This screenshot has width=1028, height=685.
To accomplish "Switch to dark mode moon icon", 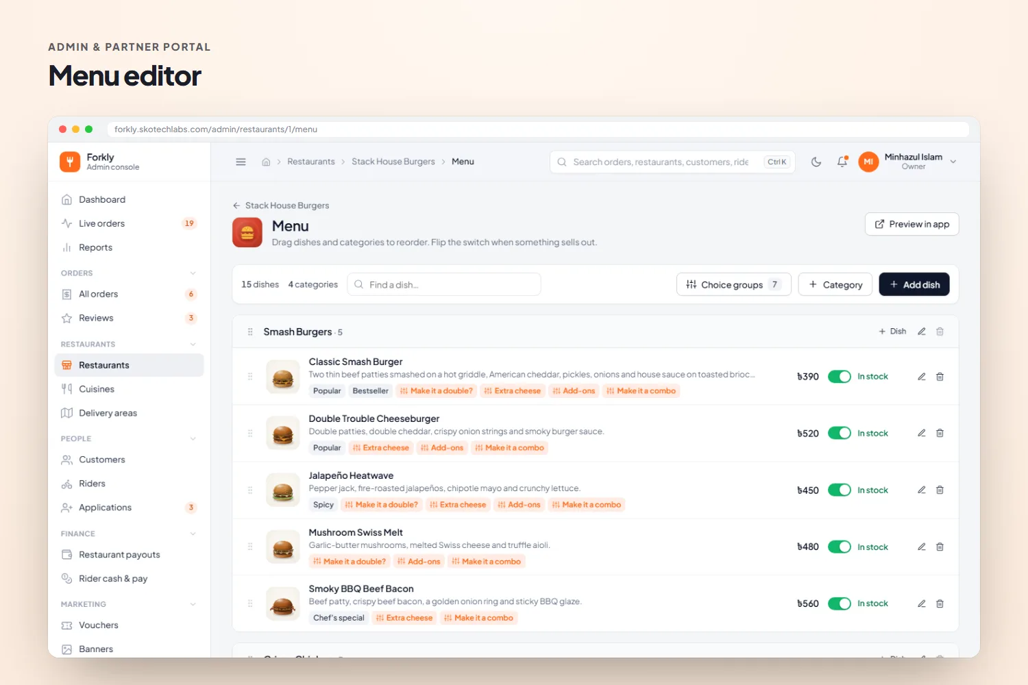I will [x=816, y=162].
